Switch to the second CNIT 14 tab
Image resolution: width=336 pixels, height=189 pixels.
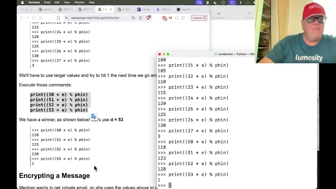[86, 9]
